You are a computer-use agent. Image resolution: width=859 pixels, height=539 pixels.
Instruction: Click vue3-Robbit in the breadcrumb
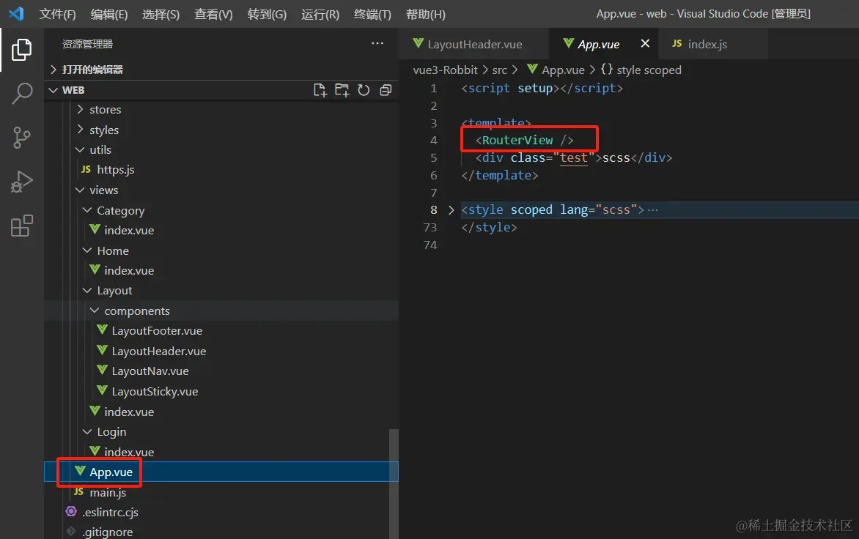[x=445, y=70]
